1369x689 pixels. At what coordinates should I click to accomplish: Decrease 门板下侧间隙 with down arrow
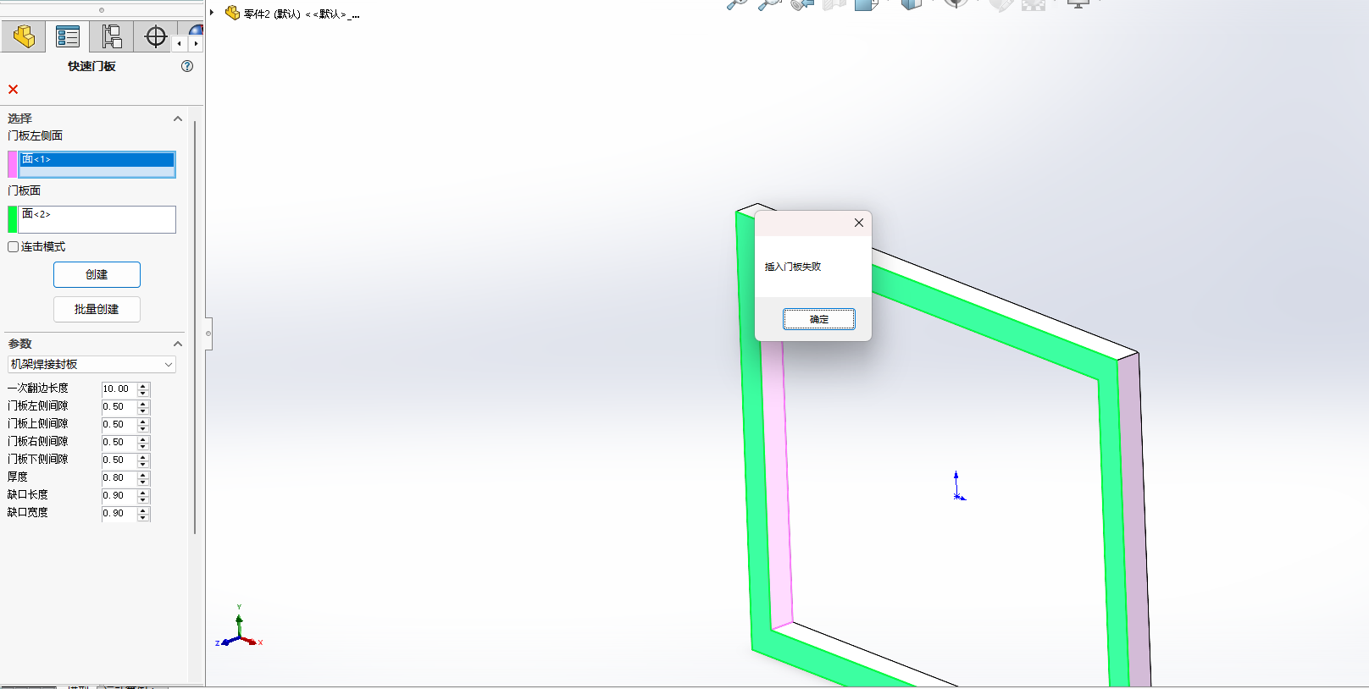click(x=143, y=464)
